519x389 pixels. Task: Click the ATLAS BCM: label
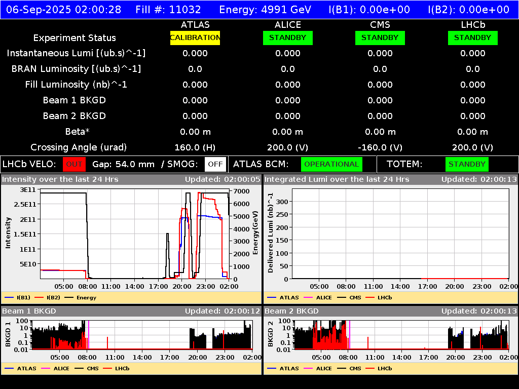click(x=261, y=164)
